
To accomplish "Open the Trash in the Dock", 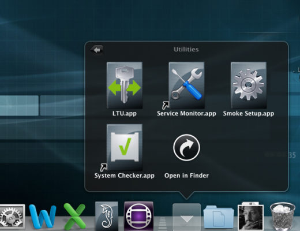I will coord(282,217).
